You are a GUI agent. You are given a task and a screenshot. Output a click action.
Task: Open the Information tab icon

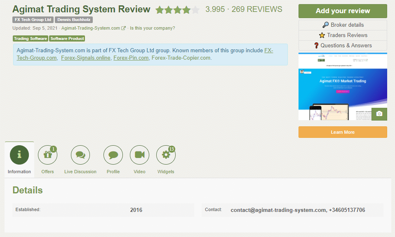(19, 155)
